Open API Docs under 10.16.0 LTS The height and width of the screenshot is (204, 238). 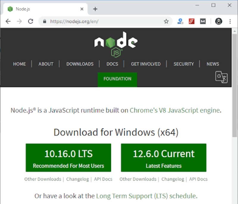[x=103, y=179]
